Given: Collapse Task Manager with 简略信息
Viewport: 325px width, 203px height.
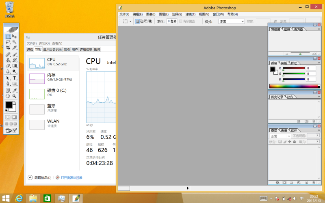Looking at the screenshot, I should point(39,177).
